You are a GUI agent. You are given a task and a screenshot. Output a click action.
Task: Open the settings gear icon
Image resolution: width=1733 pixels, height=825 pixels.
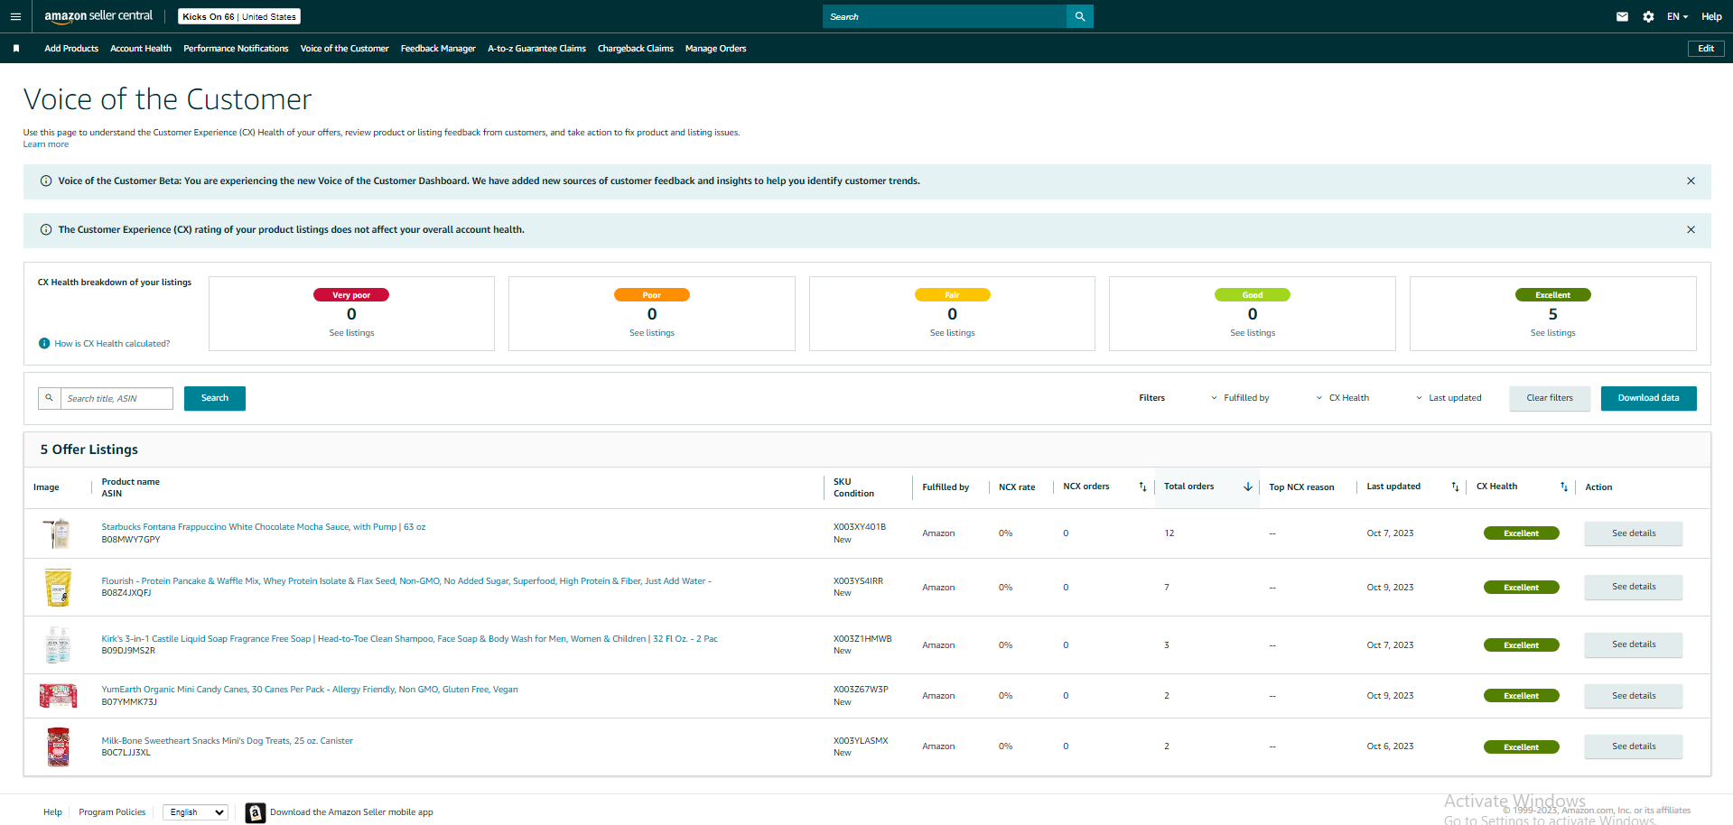click(x=1648, y=16)
